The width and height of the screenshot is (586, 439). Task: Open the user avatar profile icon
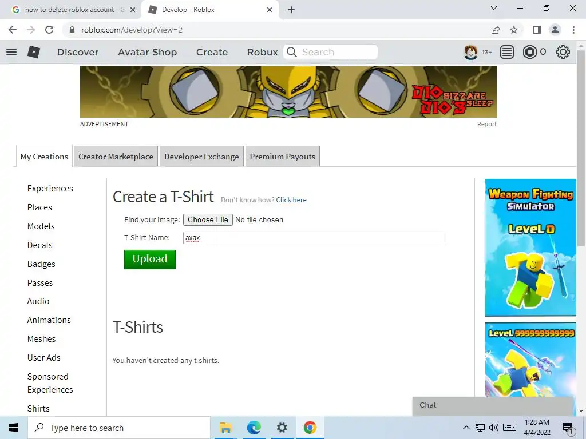[x=470, y=52]
